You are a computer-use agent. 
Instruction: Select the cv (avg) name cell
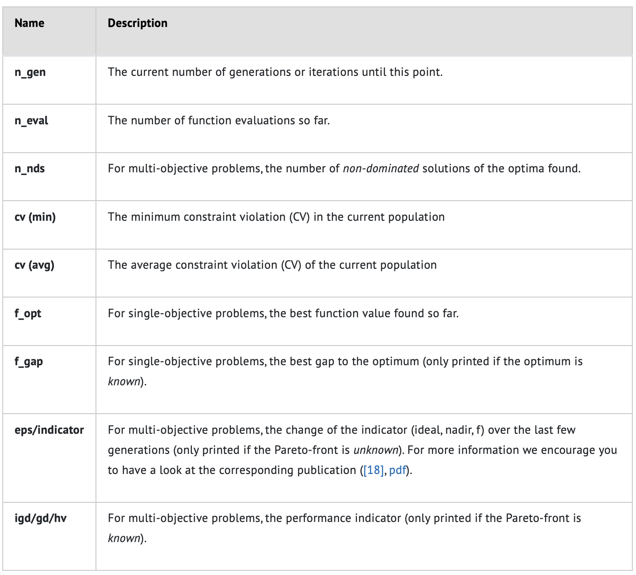pos(34,265)
